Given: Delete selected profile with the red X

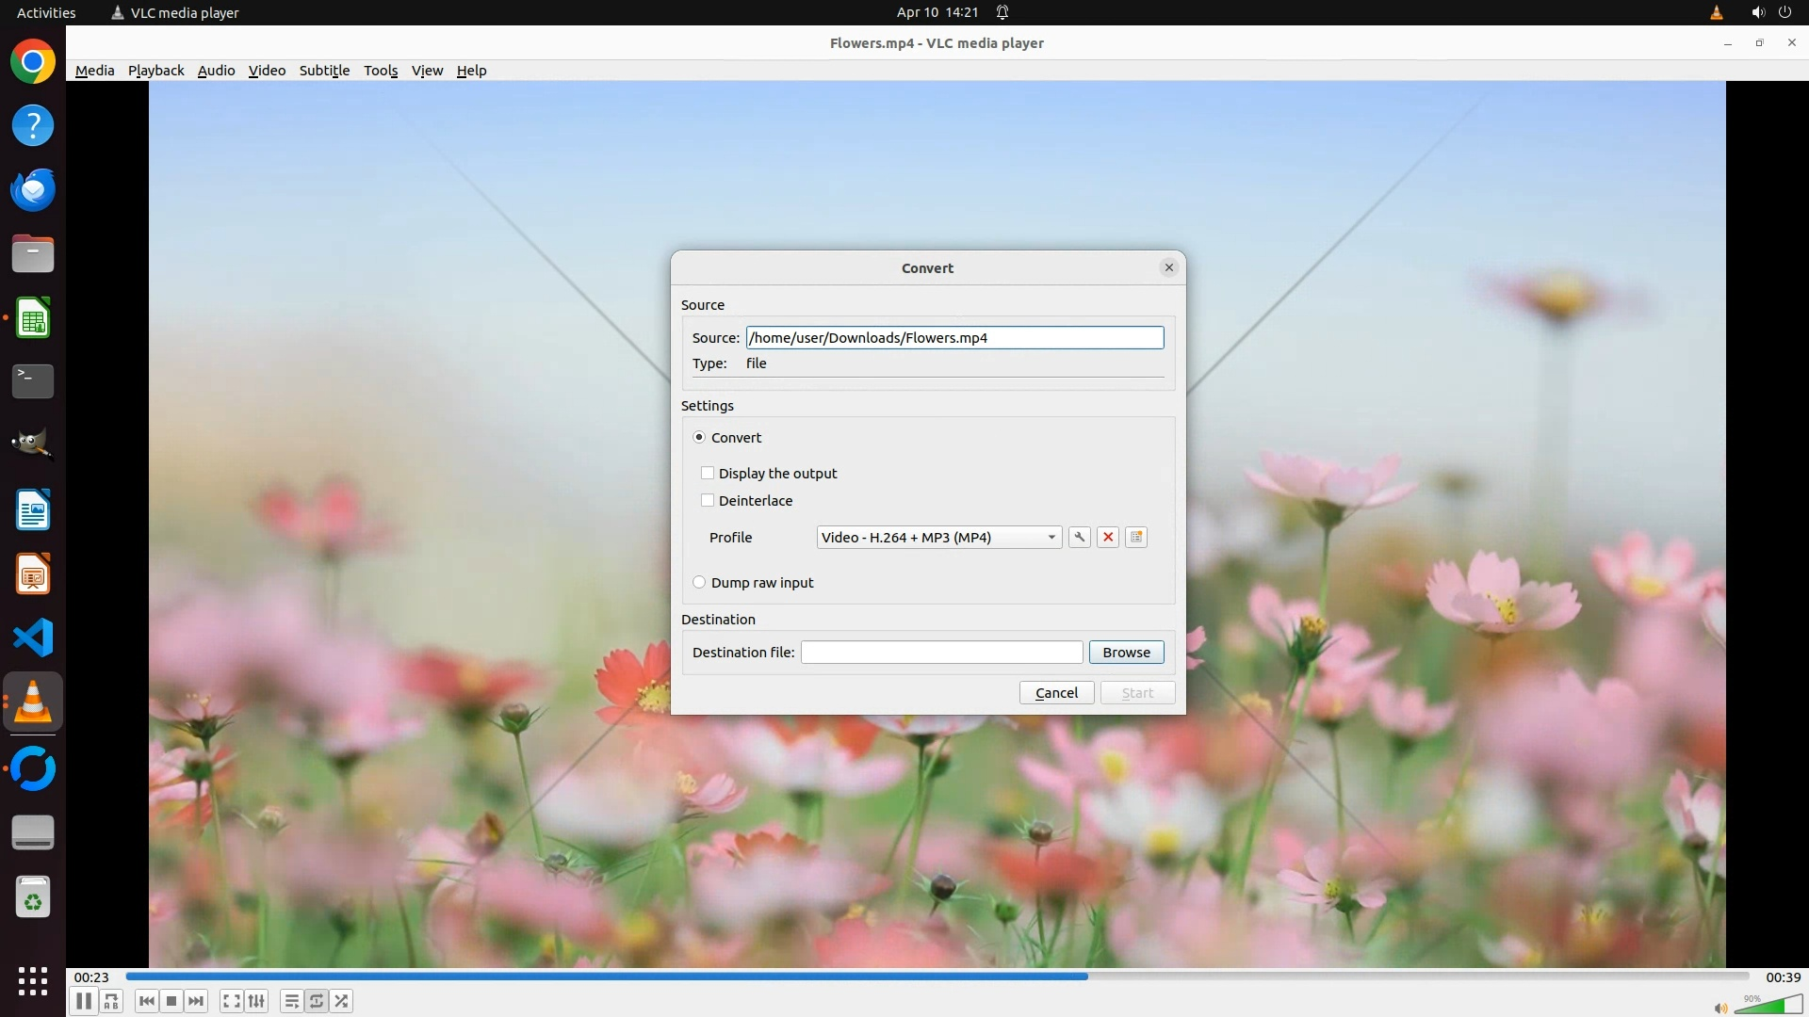Looking at the screenshot, I should (1108, 537).
